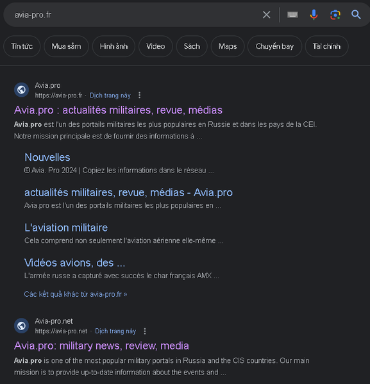Open the Nouvelles sitelink

click(47, 157)
